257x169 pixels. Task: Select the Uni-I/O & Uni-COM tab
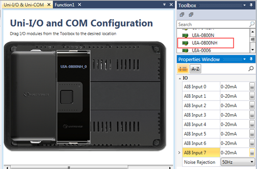[24, 5]
